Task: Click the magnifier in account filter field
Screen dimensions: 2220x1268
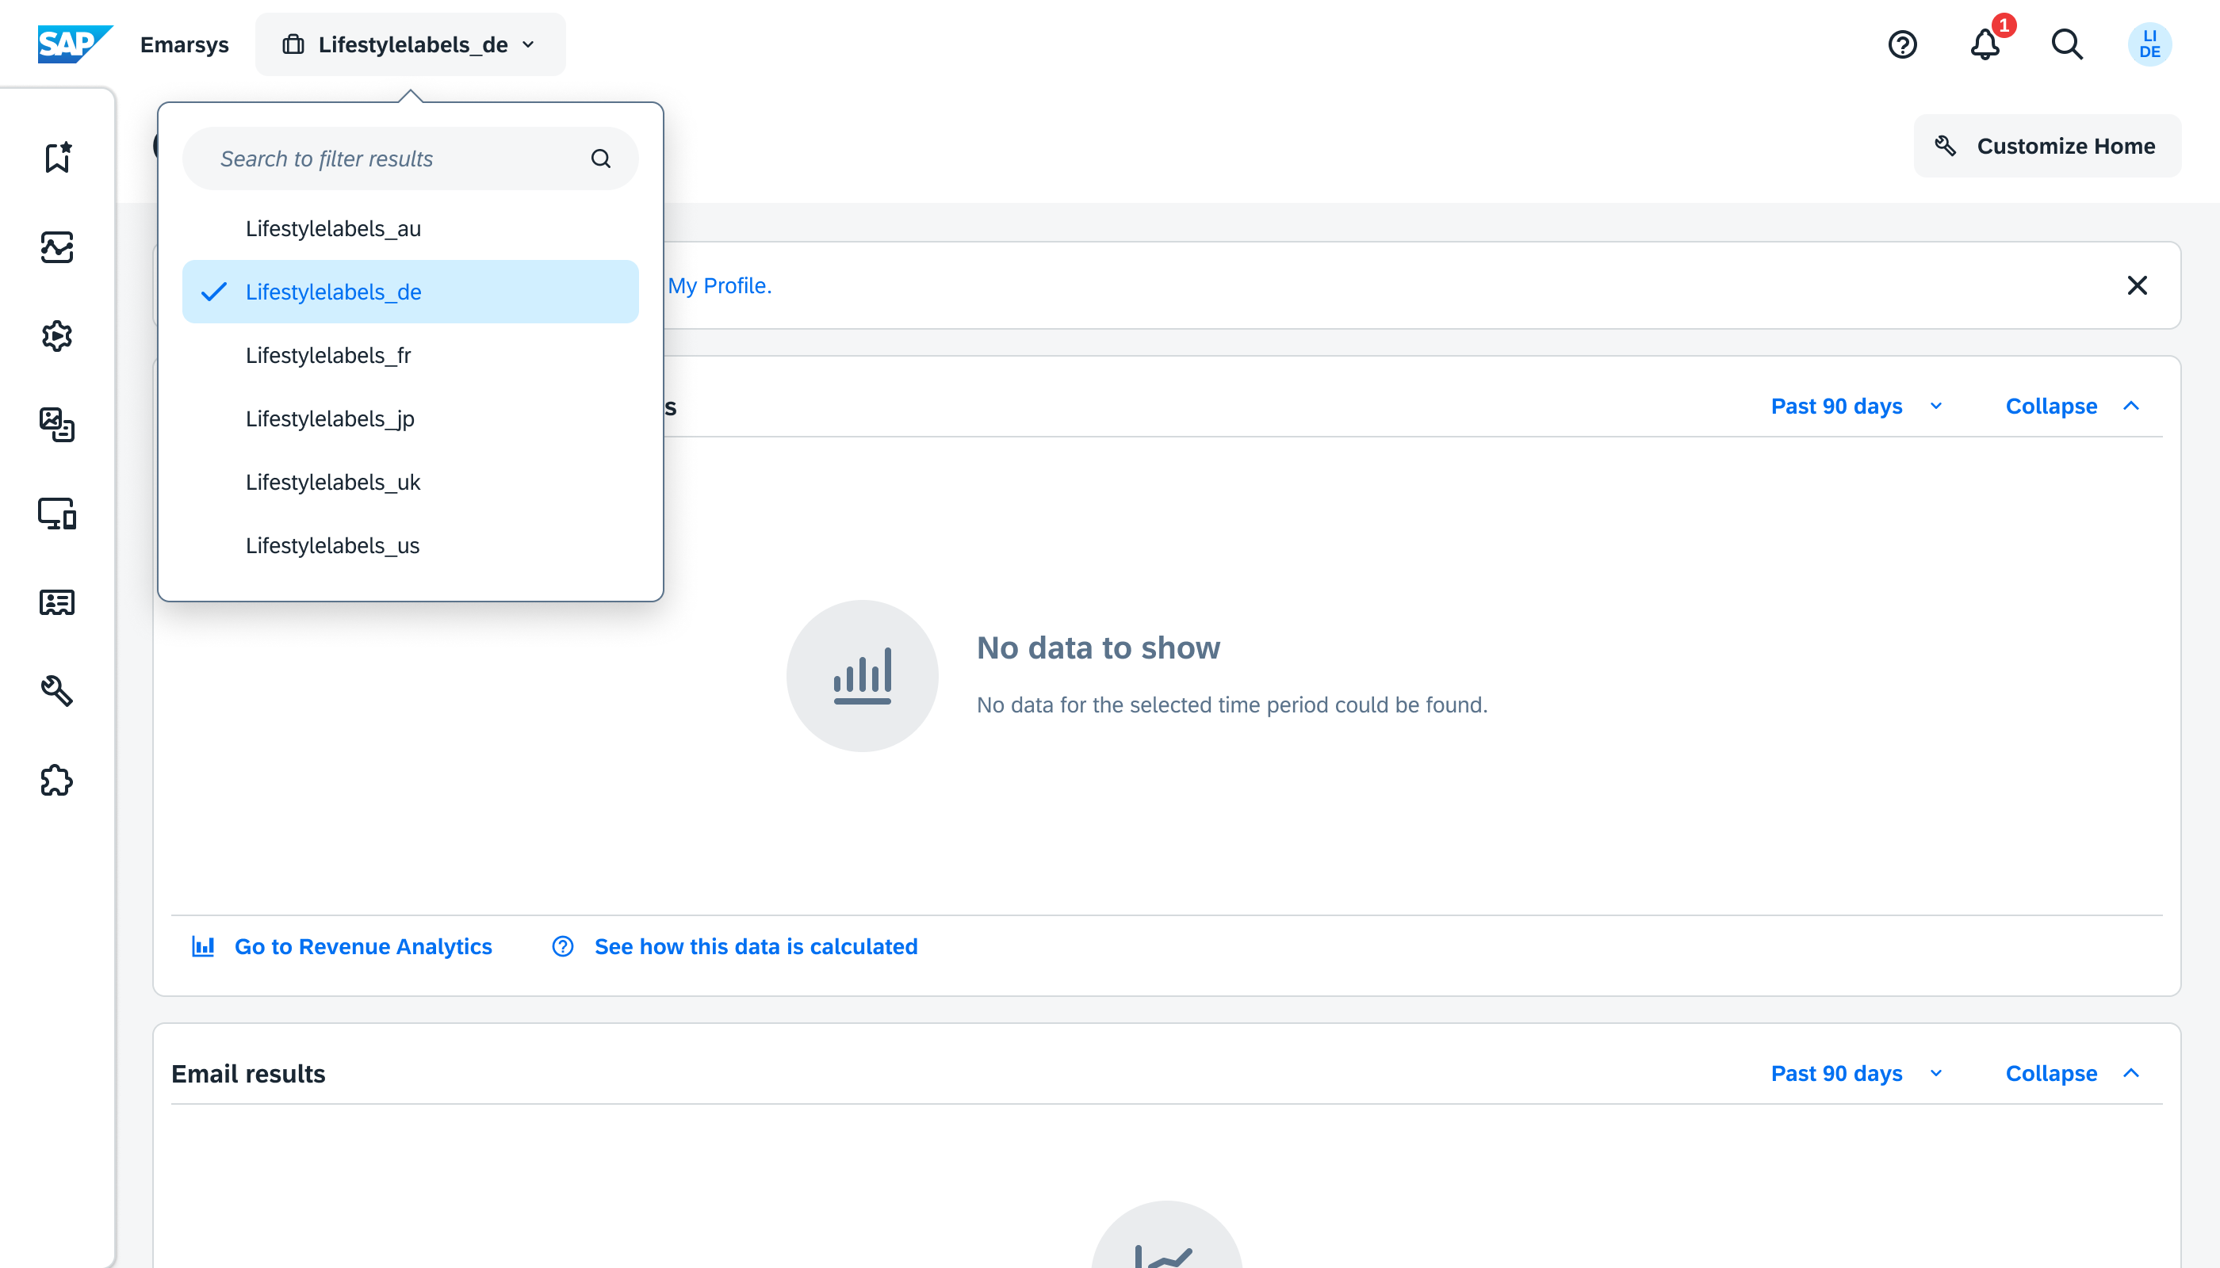Action: (600, 158)
